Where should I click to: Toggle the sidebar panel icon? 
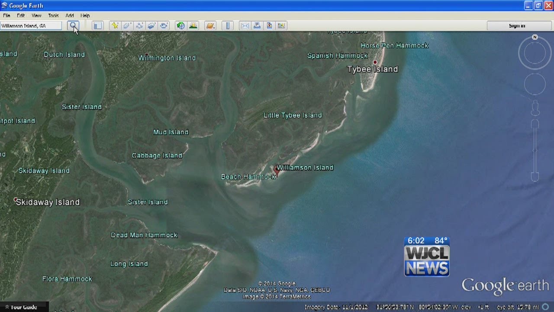click(x=98, y=26)
